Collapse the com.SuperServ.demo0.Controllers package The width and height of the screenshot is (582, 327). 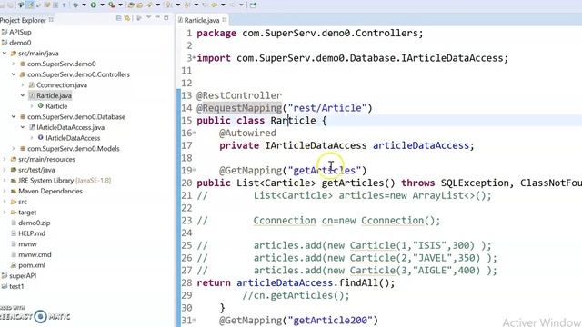click(14, 74)
